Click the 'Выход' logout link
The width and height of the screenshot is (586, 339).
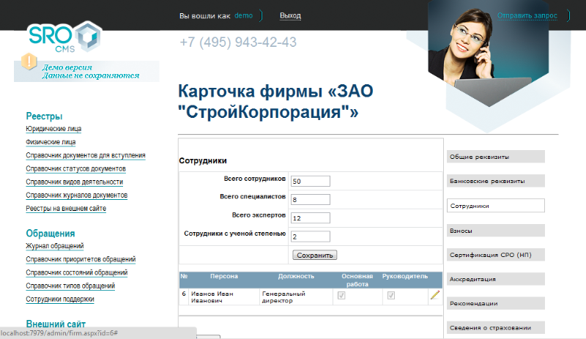coord(290,15)
